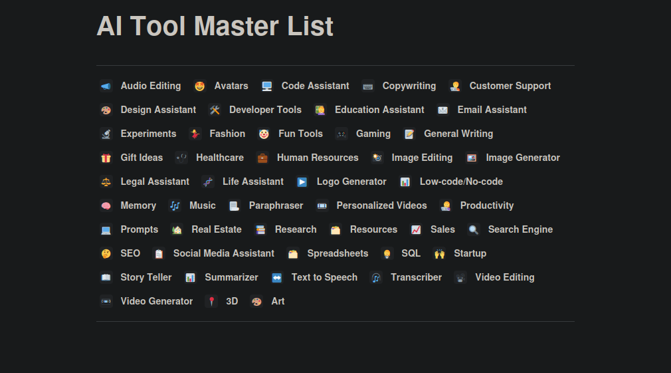Click the balance scale Legal Assistant icon
The width and height of the screenshot is (671, 373).
106,182
